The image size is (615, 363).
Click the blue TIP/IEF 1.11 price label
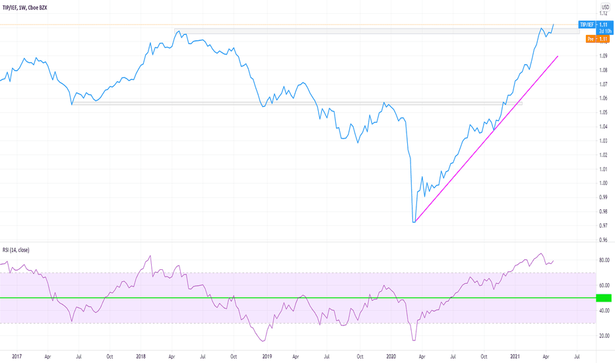point(596,24)
